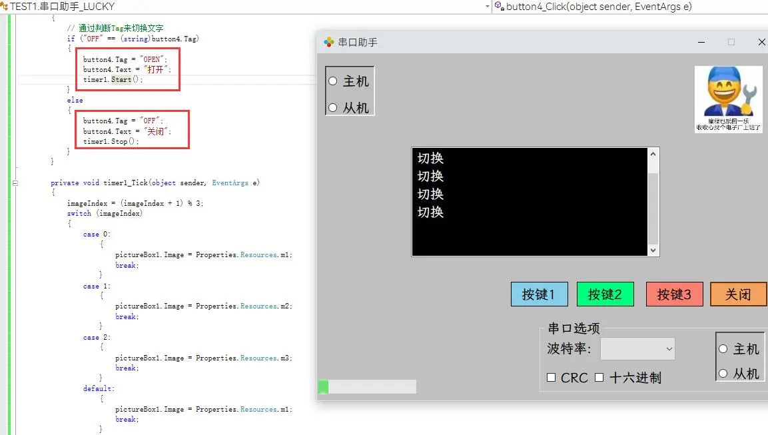Select the 主机 radio button in the top-left group
The width and height of the screenshot is (768, 435).
tap(333, 81)
